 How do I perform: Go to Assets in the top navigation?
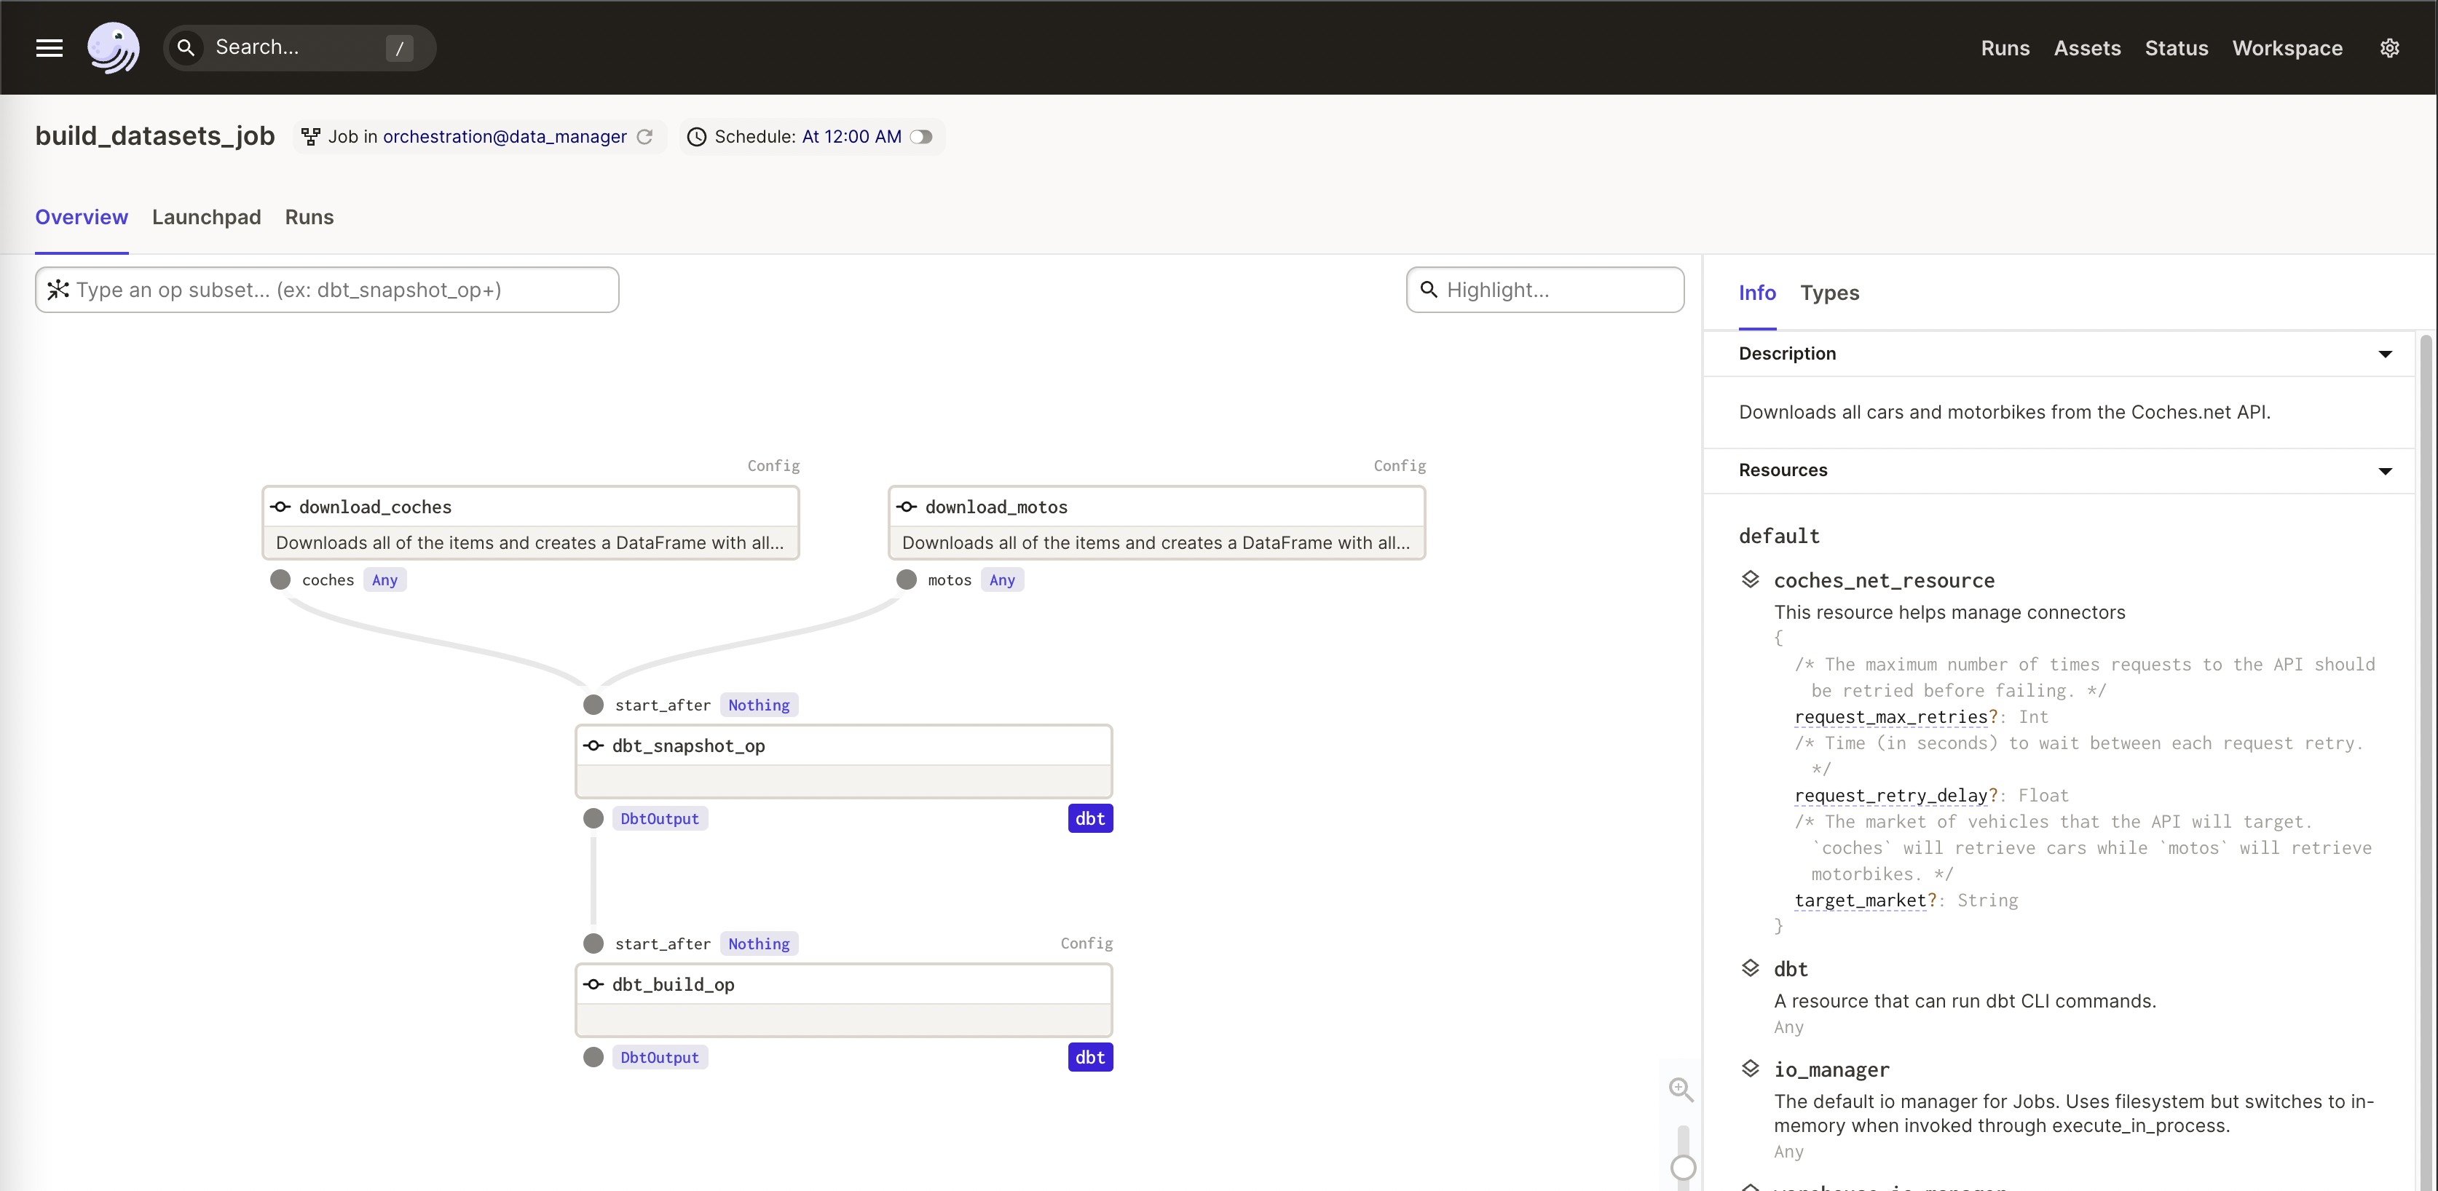click(2086, 48)
